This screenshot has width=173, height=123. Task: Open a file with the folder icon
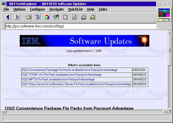29,17
